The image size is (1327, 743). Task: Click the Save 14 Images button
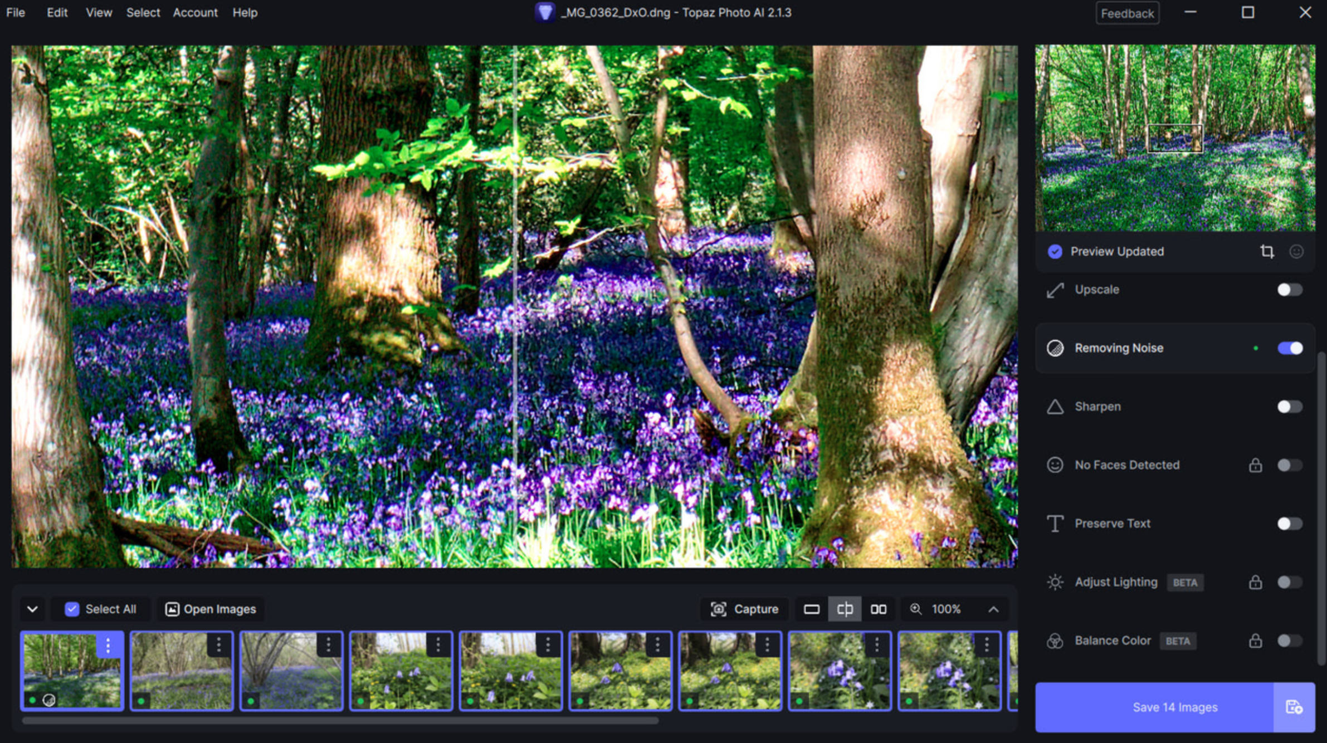(1154, 707)
